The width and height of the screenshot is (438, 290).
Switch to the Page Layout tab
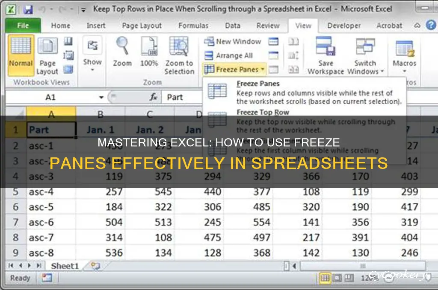(x=142, y=26)
